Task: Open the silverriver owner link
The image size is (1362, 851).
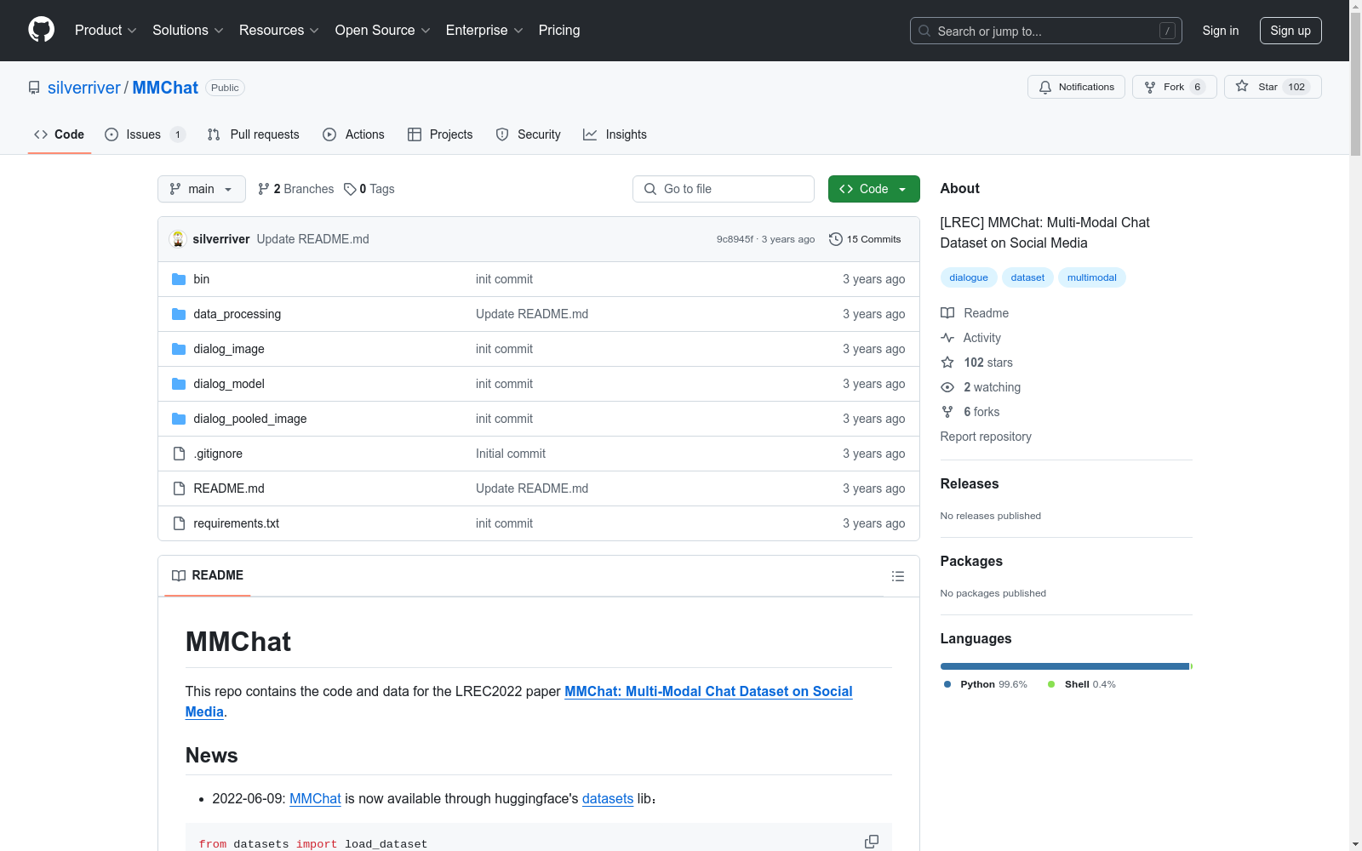Action: 84,88
